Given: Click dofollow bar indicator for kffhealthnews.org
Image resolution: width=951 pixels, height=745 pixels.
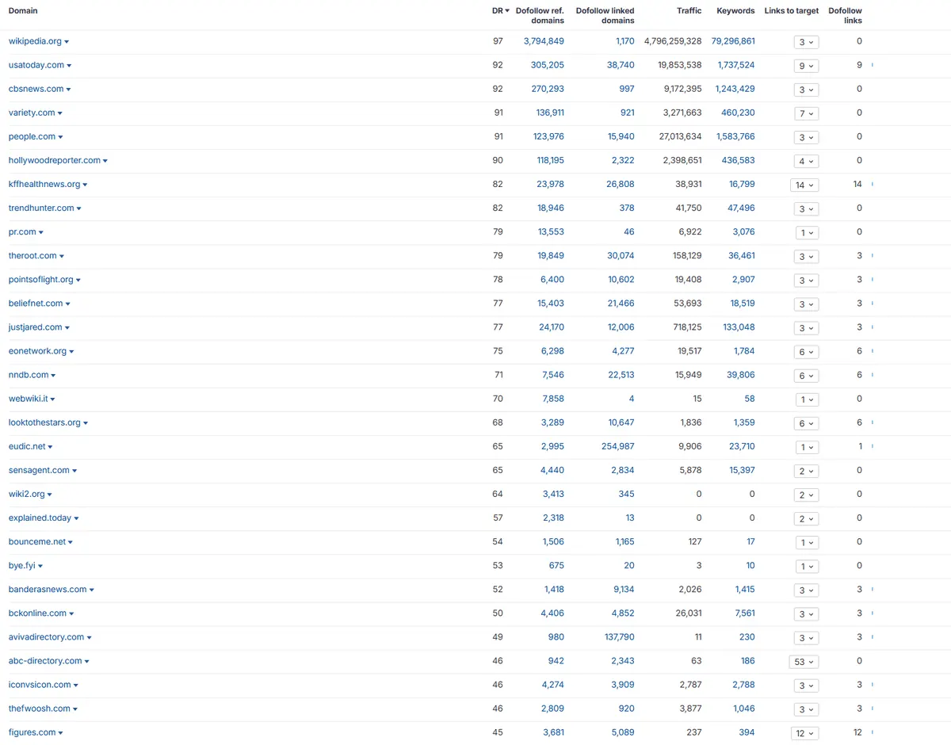Looking at the screenshot, I should coord(873,185).
